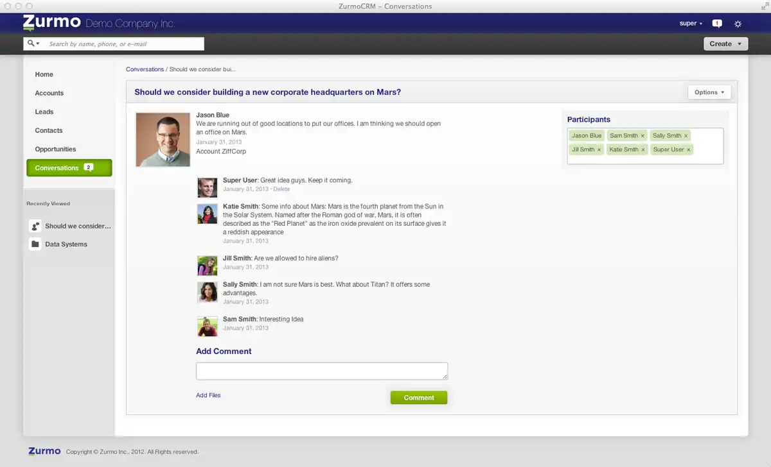Click the settings gear icon in header
Image resolution: width=771 pixels, height=467 pixels.
(738, 24)
